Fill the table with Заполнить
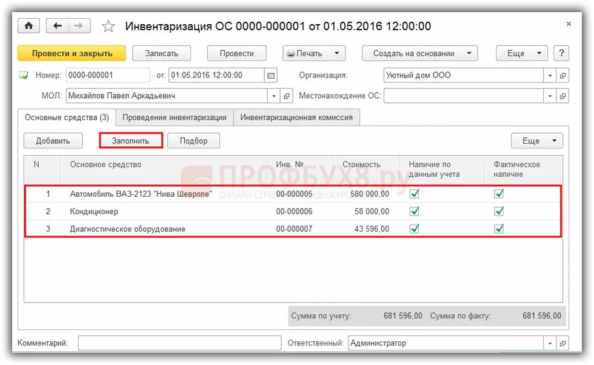Image resolution: width=594 pixels, height=365 pixels. (x=131, y=140)
